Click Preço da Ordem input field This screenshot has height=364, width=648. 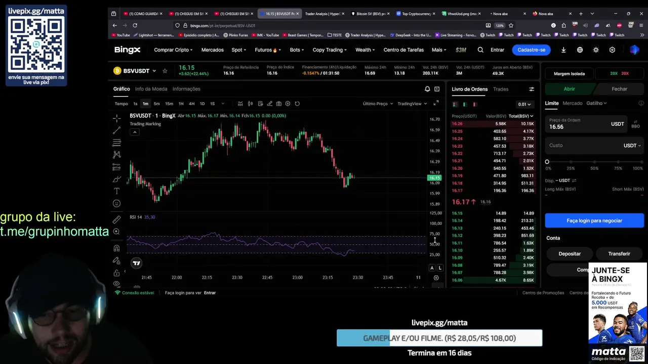pos(586,124)
